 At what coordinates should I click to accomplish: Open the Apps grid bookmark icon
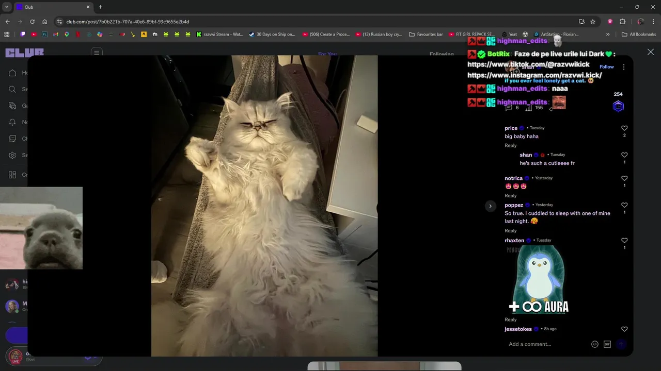(x=7, y=35)
